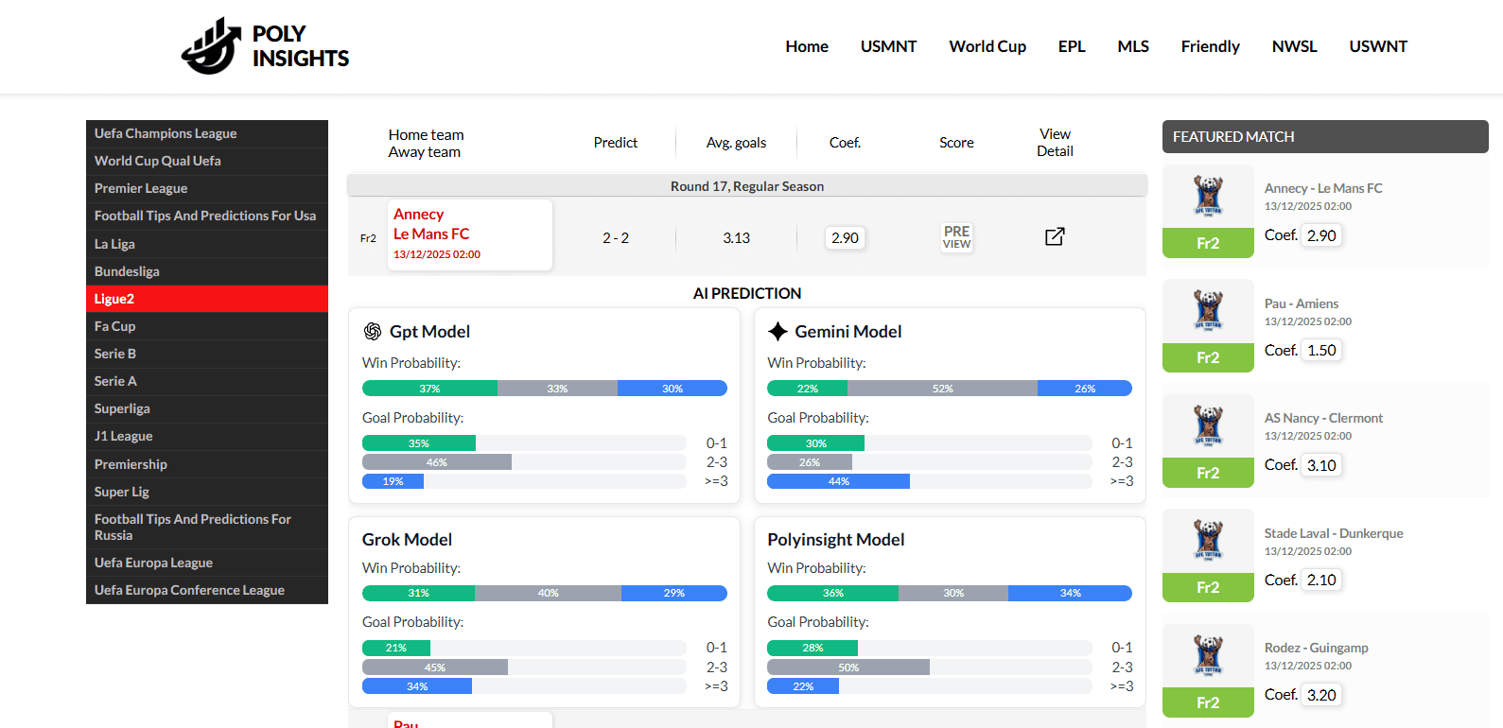Screen dimensions: 1503x728
Task: Open Annecy Le Mans FC match card
Action: [x=470, y=234]
